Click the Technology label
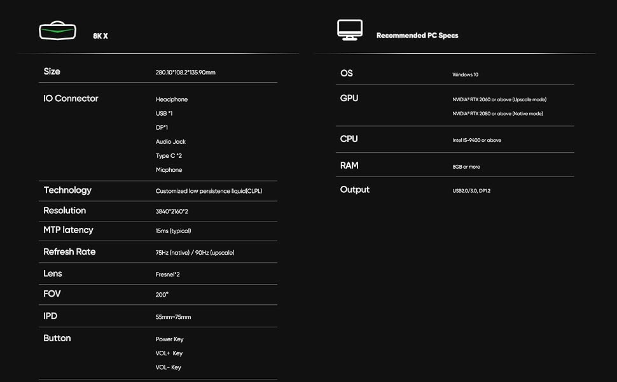Image resolution: width=617 pixels, height=382 pixels. point(67,190)
